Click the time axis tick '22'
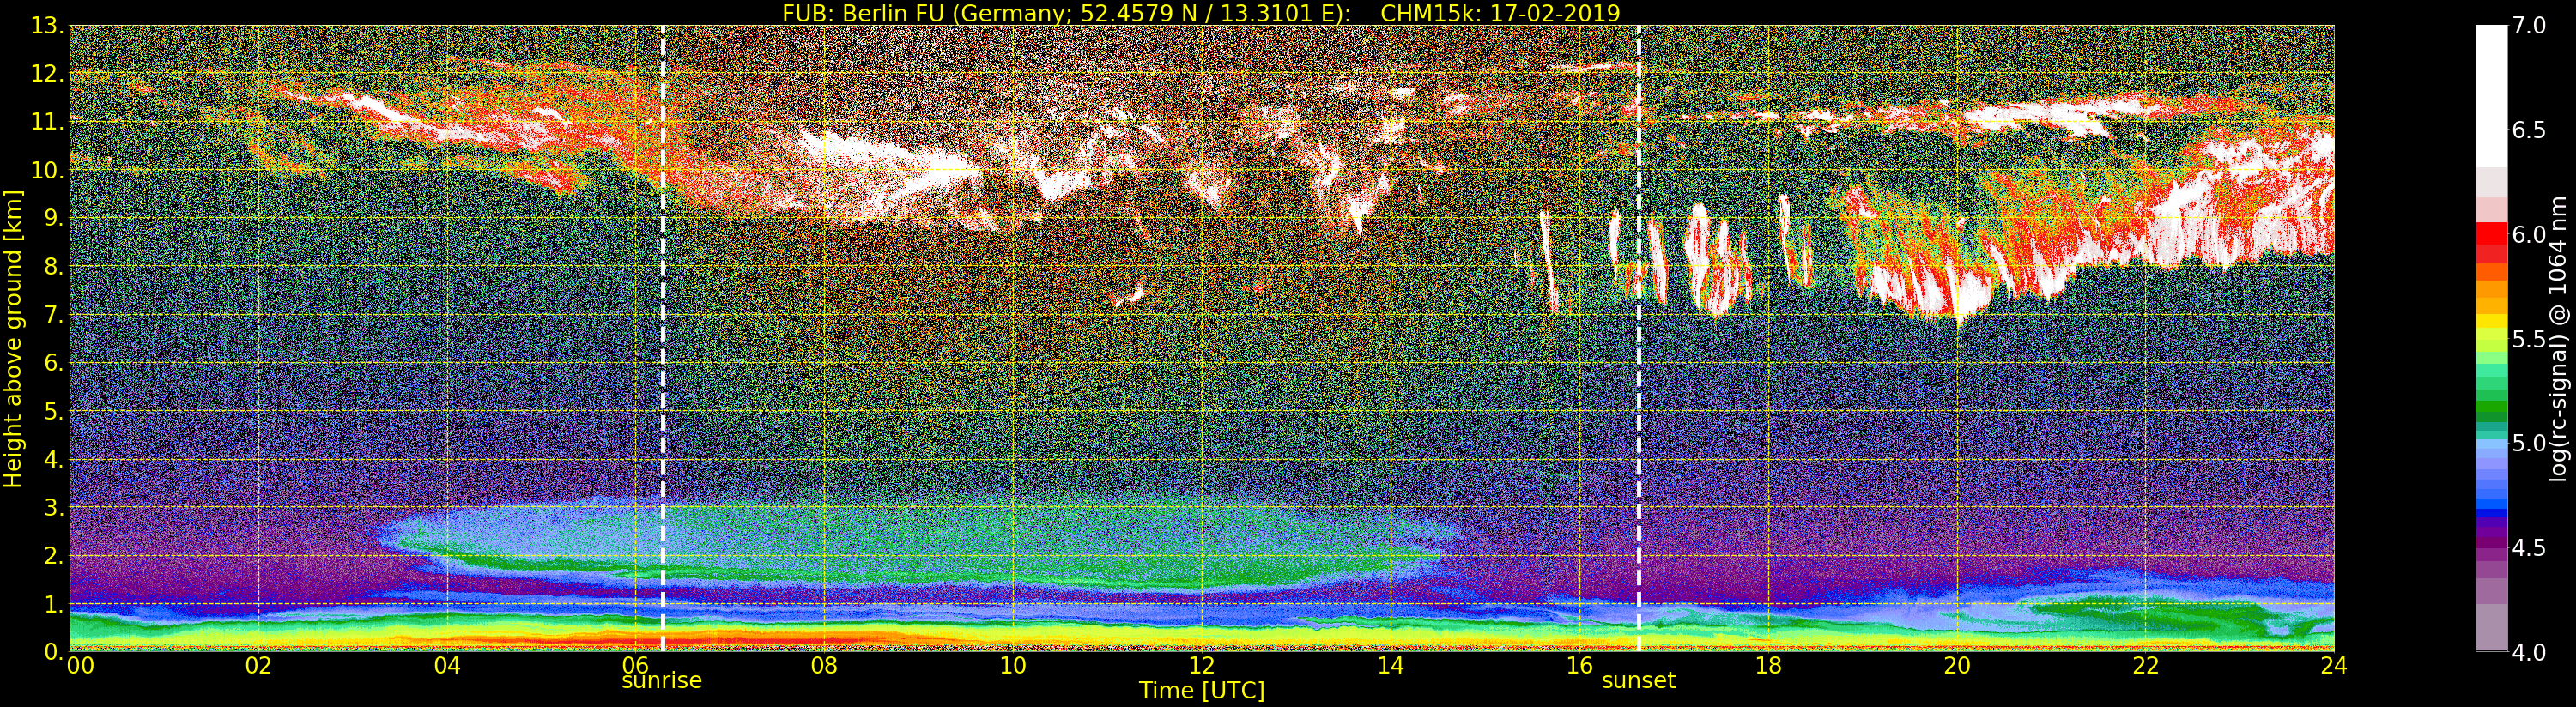The width and height of the screenshot is (2576, 707). pos(2145,665)
